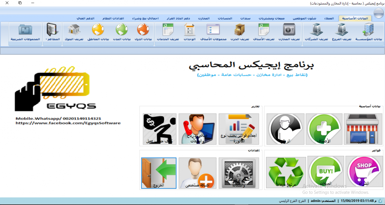
Task: Open مرتجع مبيعات recycle tile
Action: (x=286, y=173)
